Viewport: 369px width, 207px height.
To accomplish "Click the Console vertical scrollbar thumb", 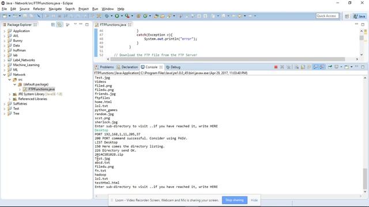I will click(x=365, y=178).
